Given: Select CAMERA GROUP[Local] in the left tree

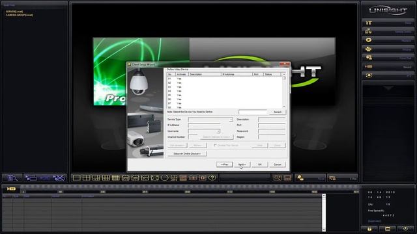Looking at the screenshot, I should 20,15.
